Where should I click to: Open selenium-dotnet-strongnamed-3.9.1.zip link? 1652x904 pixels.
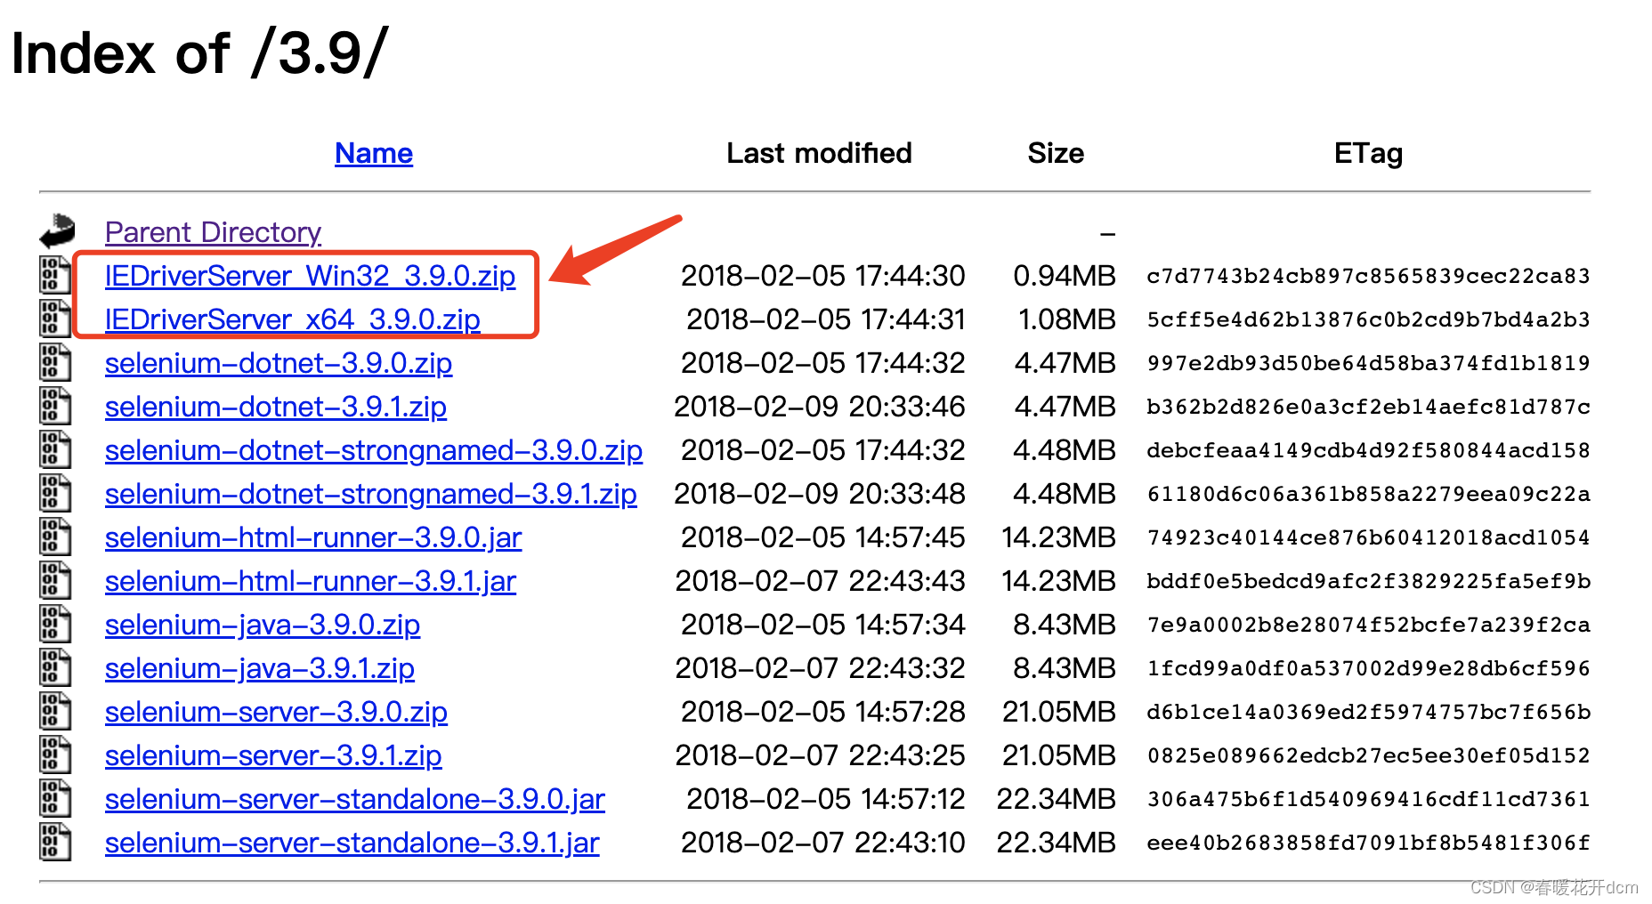(x=371, y=494)
